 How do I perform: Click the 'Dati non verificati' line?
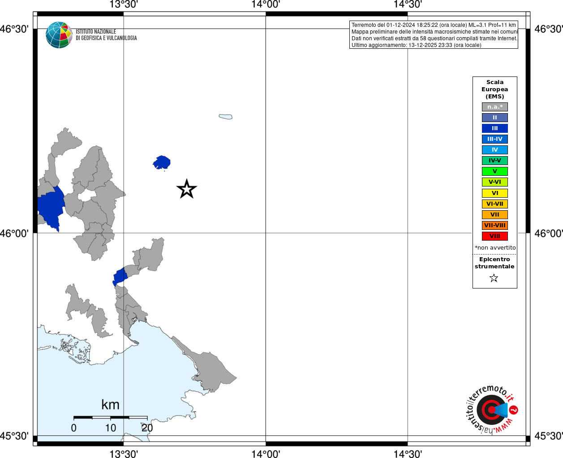click(x=434, y=38)
